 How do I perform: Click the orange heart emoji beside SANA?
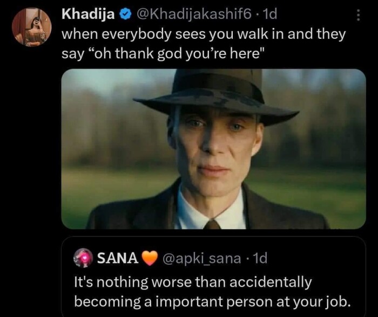pos(150,258)
